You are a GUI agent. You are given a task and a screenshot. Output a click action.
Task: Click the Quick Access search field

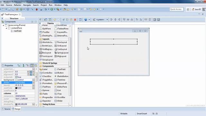coord(176,9)
